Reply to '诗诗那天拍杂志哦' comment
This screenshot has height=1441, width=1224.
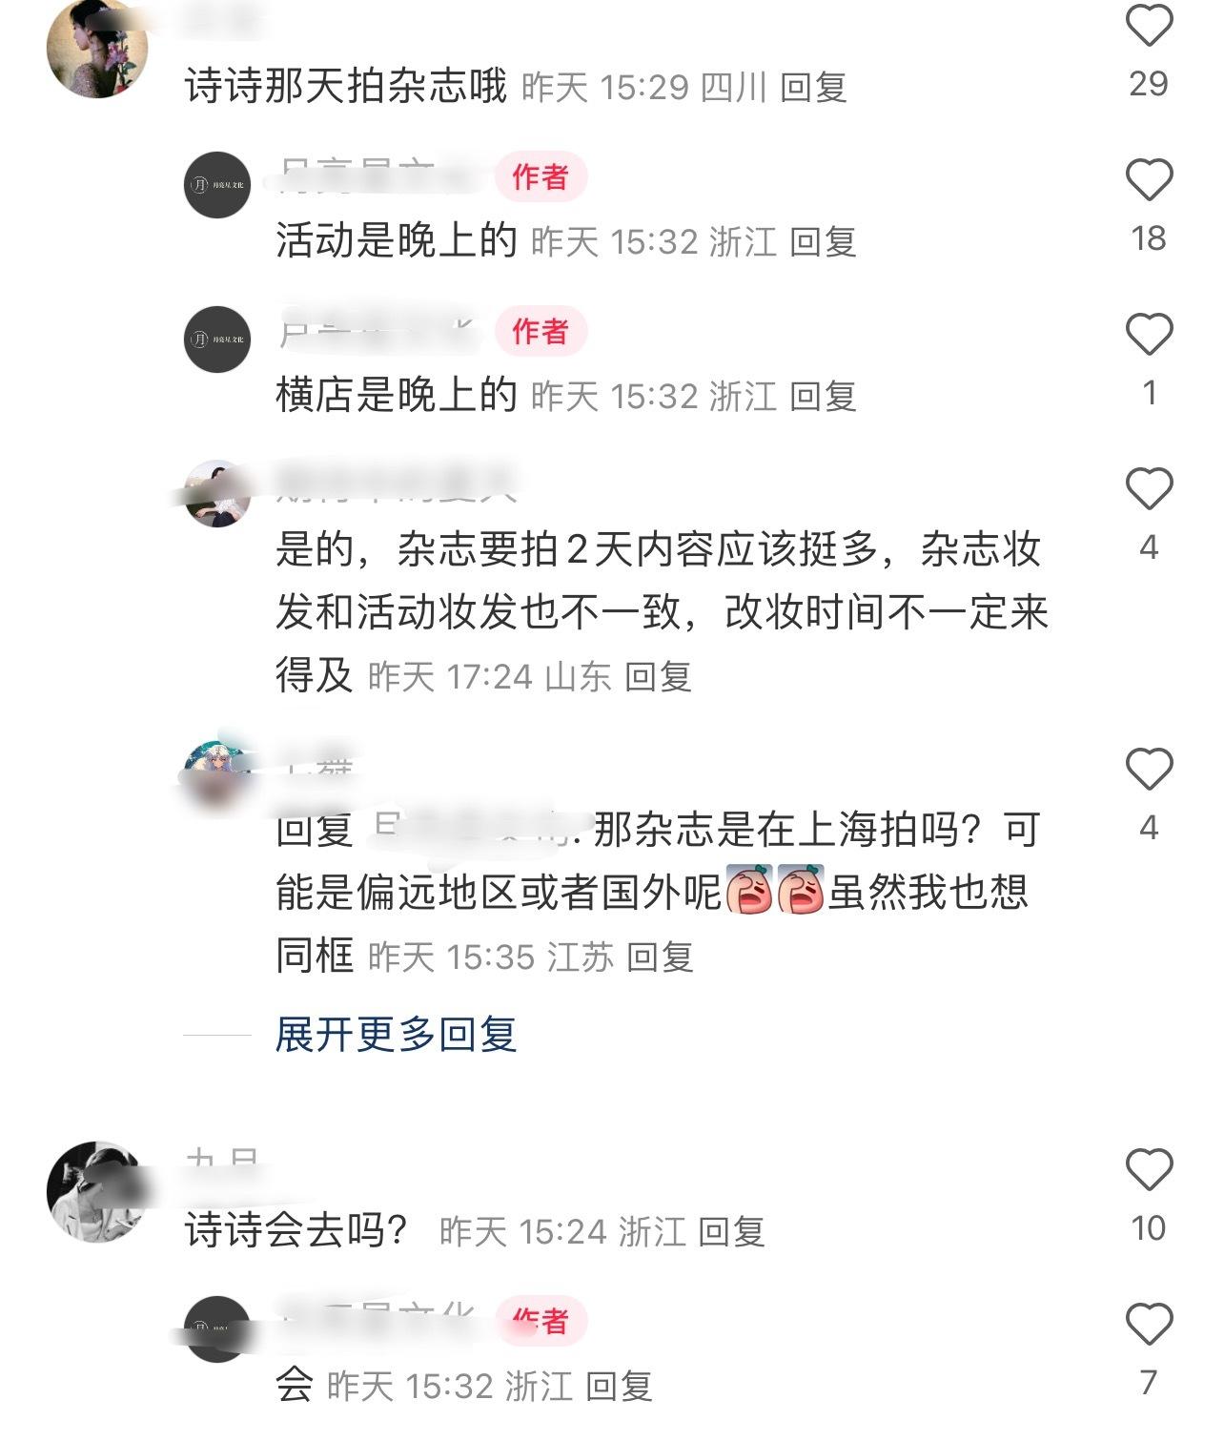click(x=813, y=88)
